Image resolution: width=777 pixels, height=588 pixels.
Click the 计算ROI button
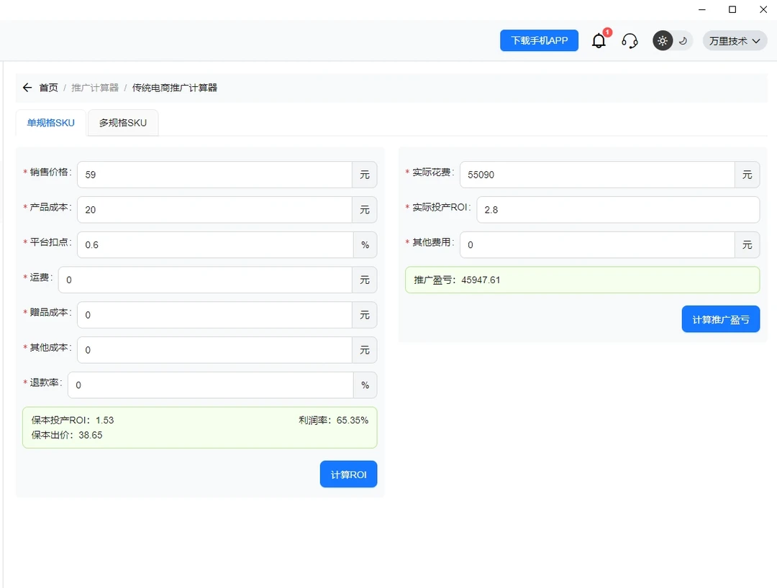[348, 475]
